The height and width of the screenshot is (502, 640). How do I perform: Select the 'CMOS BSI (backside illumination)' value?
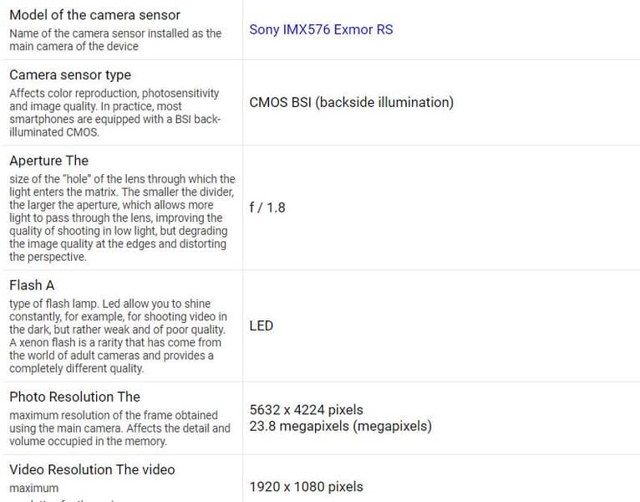coord(352,102)
